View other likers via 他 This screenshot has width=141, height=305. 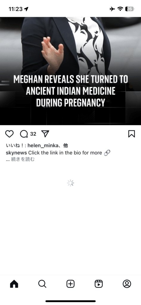pyautogui.click(x=66, y=145)
